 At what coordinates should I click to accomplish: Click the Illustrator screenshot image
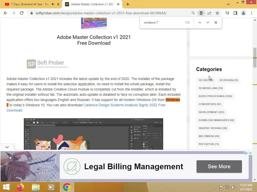click(93, 134)
